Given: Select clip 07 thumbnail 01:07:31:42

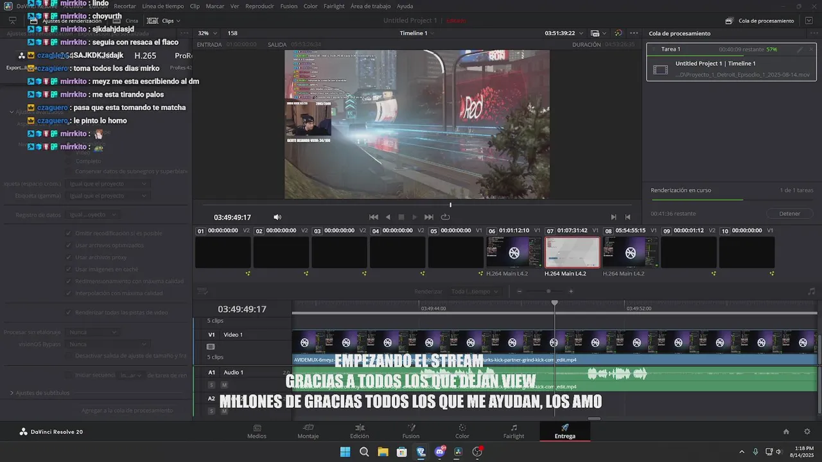Looking at the screenshot, I should [x=572, y=252].
